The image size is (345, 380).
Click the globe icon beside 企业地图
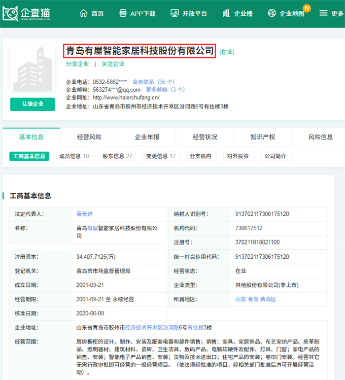[272, 13]
